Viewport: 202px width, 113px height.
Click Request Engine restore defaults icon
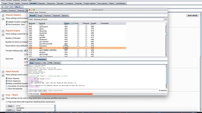(x=3, y=35)
